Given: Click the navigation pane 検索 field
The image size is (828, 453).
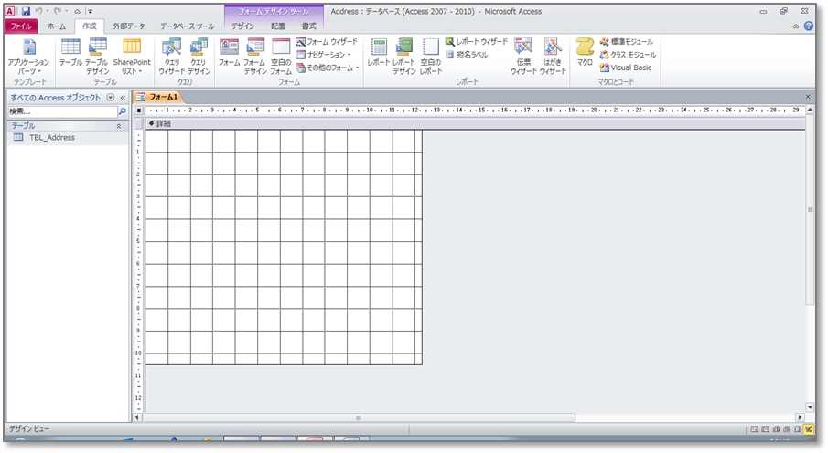Looking at the screenshot, I should coord(62,111).
